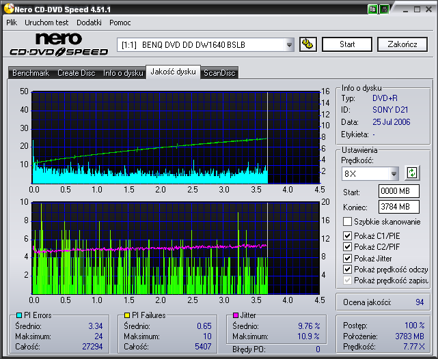Click the PI Failures total 5407
438x359 pixels.
point(203,347)
